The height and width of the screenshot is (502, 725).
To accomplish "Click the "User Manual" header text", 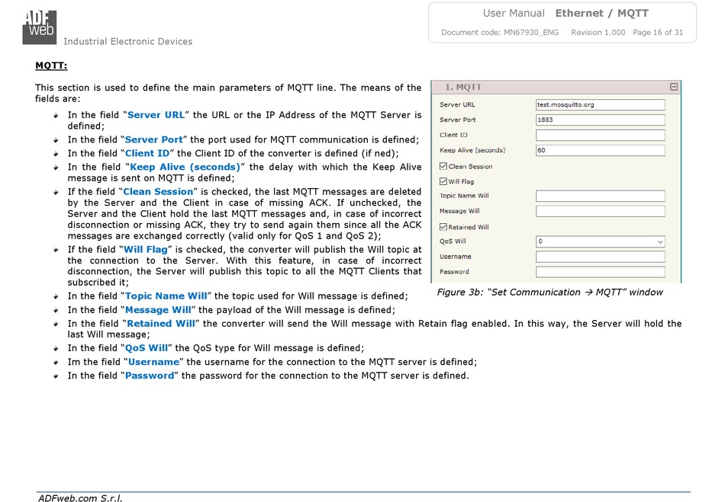I will tap(514, 14).
